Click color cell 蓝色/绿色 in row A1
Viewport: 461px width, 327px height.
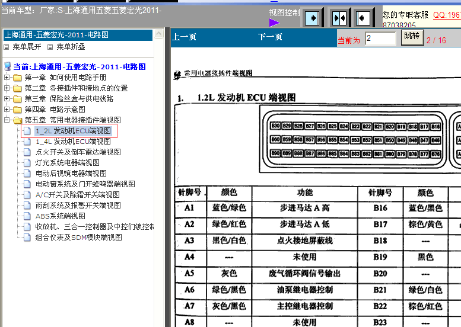(x=229, y=208)
